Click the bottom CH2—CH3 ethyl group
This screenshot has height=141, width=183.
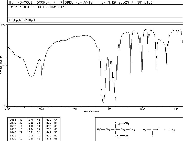tap(122, 136)
